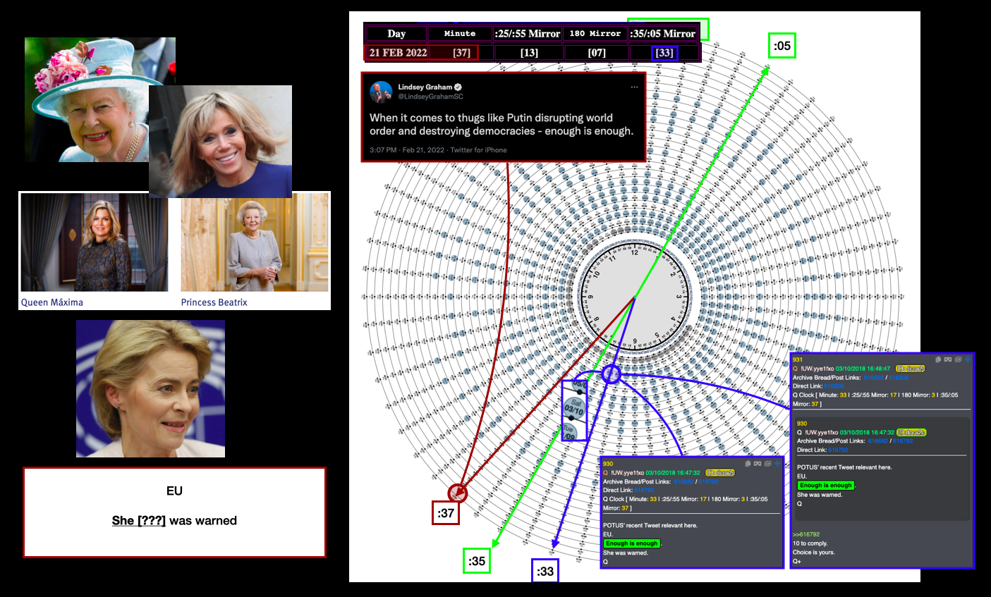Click the ':25/:55 Mirror' header cell
The image size is (991, 597).
tap(528, 34)
